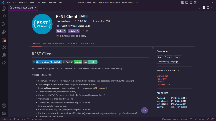
Task: Click the Copilot status bar icon
Action: pos(191,119)
